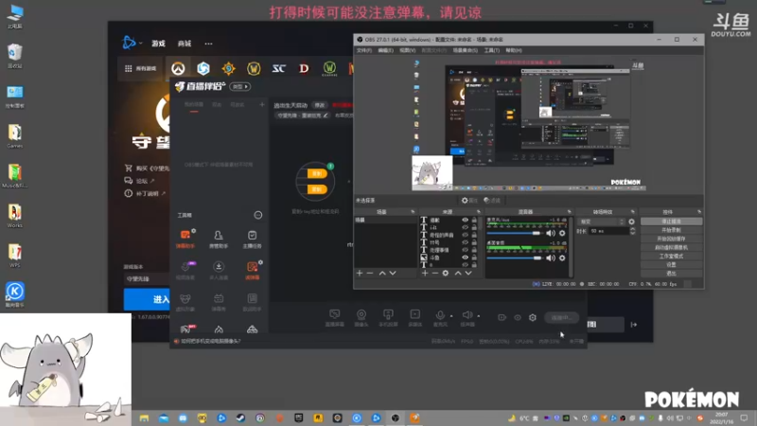Open the 读弹幕 tool icon

tap(252, 271)
